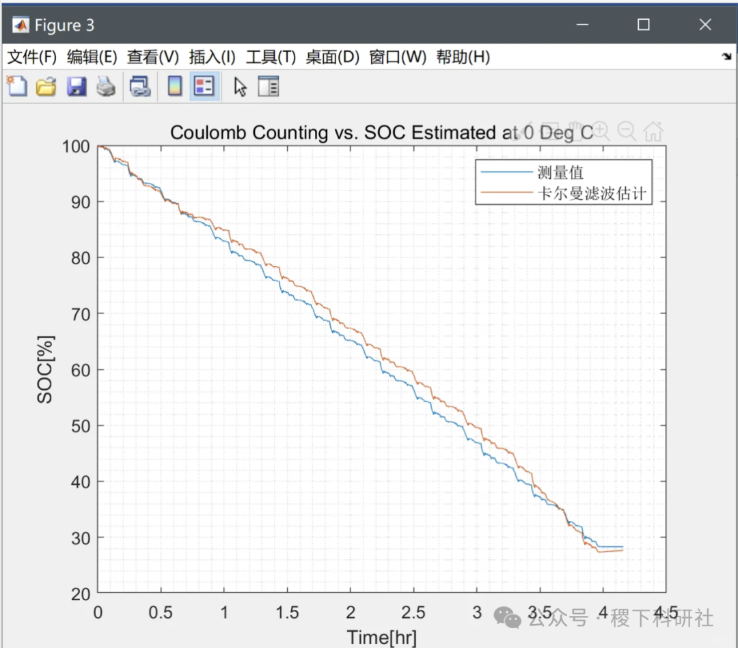Select the 卡尔曼滤波估计 legend entry

(592, 193)
